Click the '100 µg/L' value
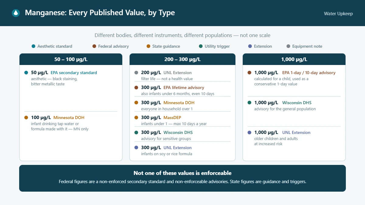Image resolution: width=365 pixels, height=205 pixels. (x=41, y=118)
